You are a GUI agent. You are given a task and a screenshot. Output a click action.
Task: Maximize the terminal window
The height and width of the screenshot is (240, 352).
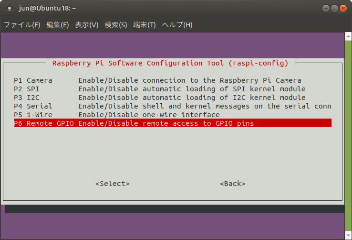[x=334, y=8]
